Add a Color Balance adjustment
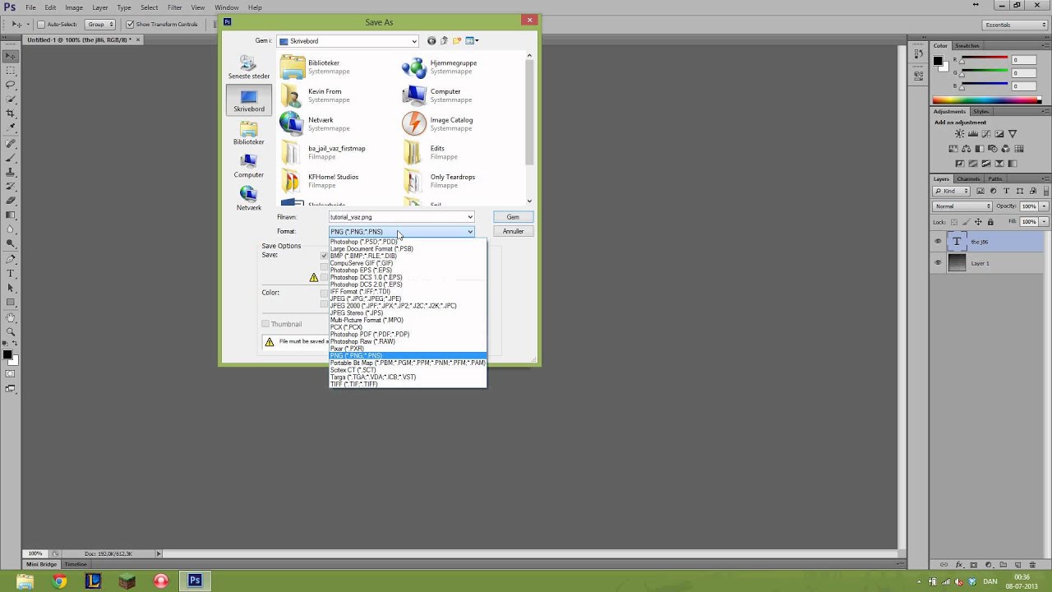1052x592 pixels. coord(967,149)
